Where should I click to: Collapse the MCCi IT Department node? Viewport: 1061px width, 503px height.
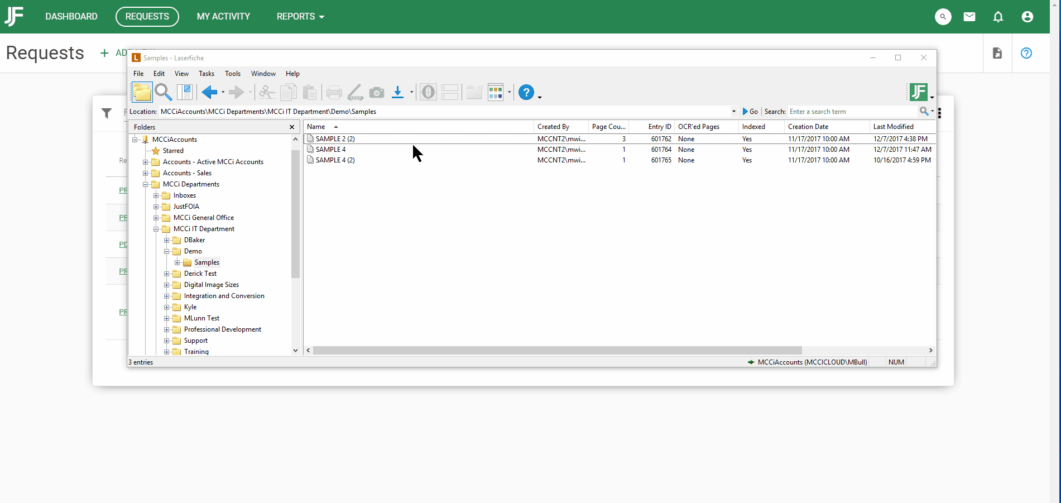(156, 229)
